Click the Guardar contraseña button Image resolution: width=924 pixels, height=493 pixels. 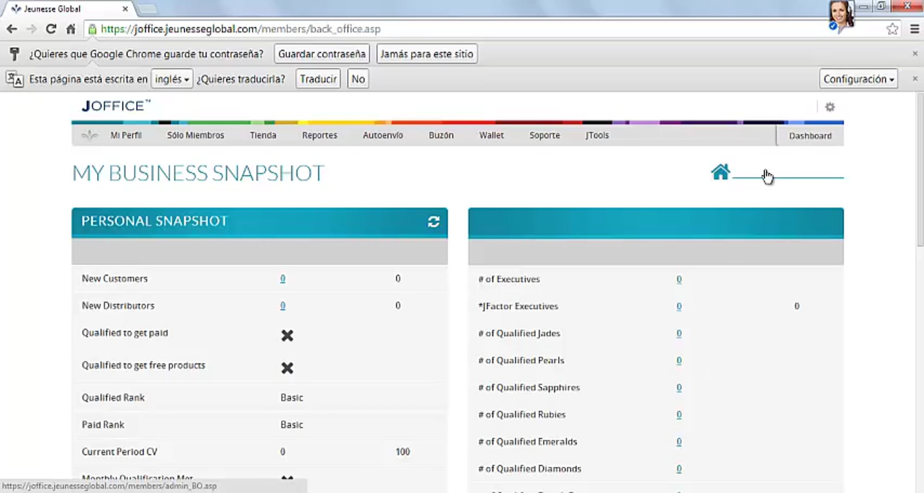pos(322,54)
